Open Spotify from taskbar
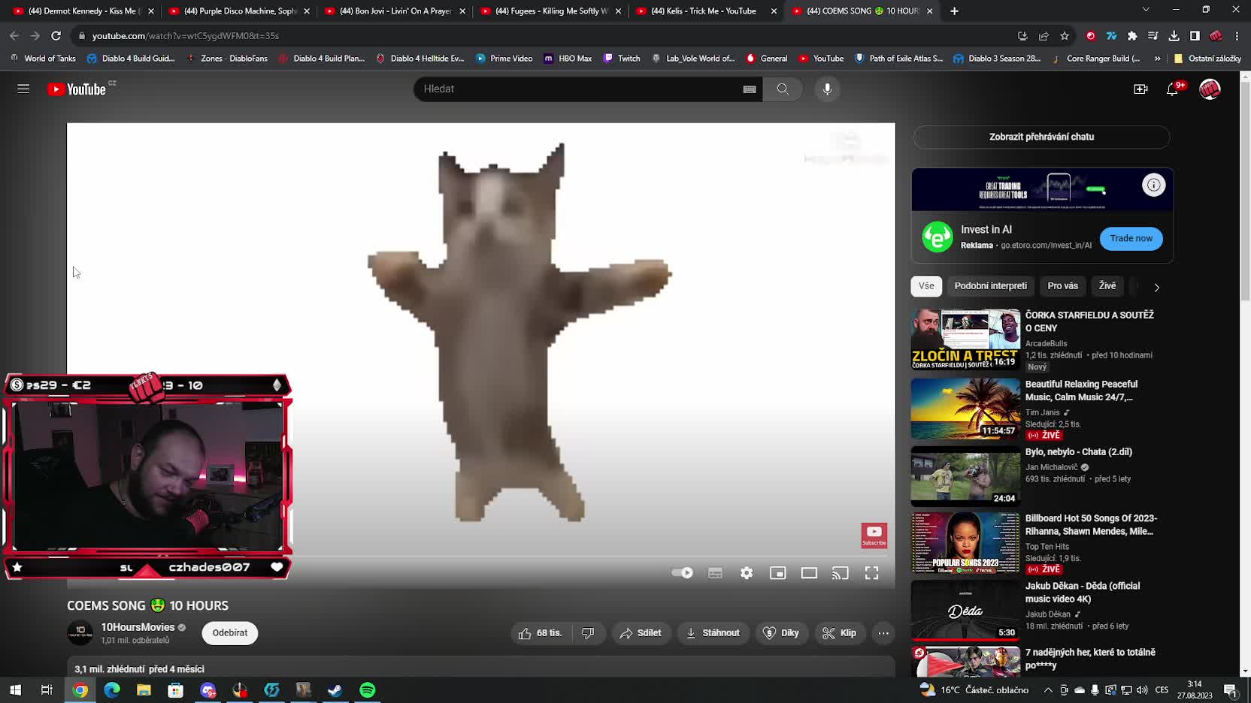1251x703 pixels. pos(368,690)
